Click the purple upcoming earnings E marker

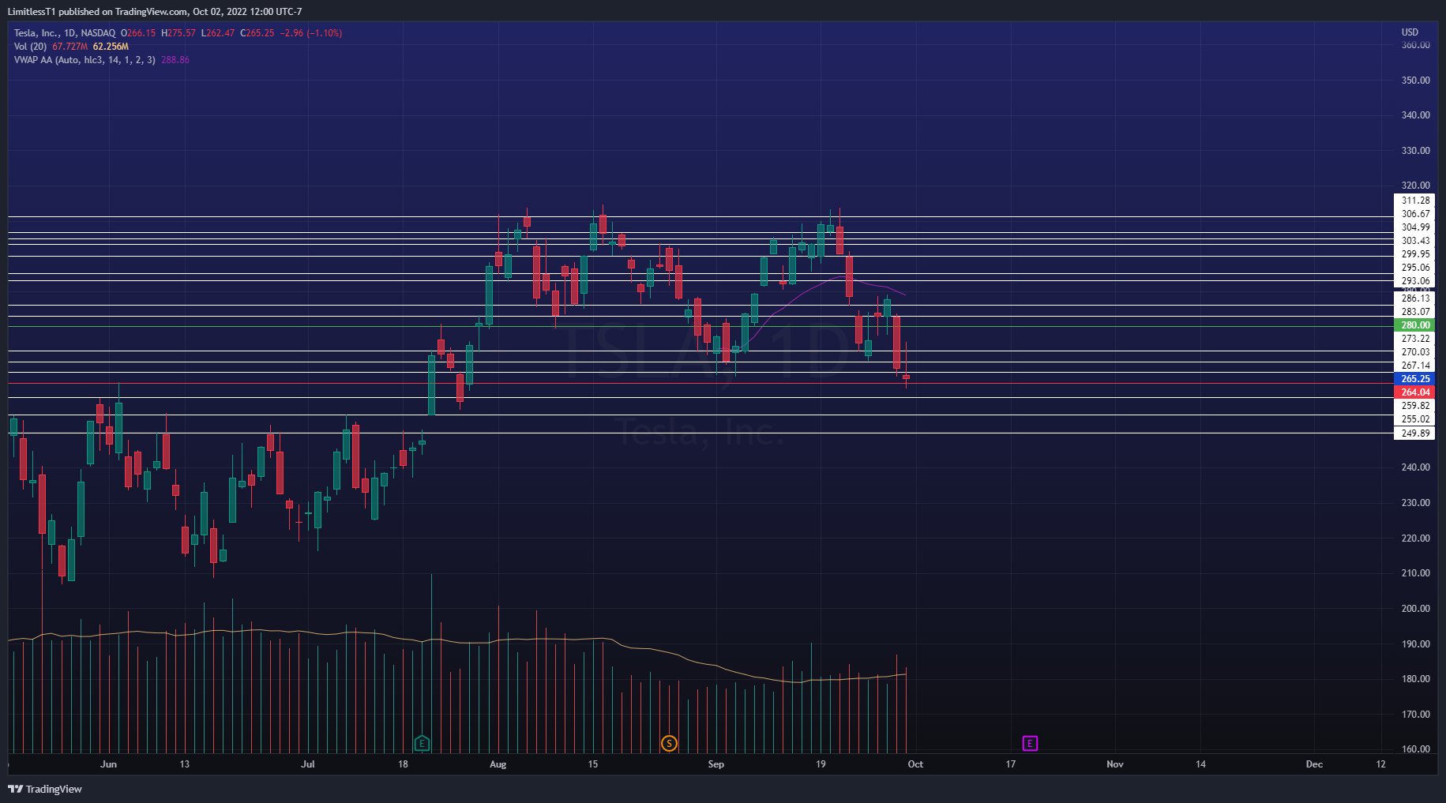click(1029, 743)
